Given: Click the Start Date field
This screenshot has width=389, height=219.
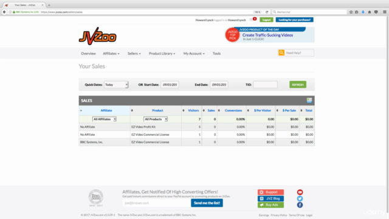Looking at the screenshot, I should pos(170,85).
